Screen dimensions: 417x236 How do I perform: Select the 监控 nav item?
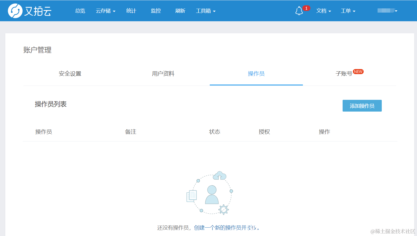click(156, 11)
